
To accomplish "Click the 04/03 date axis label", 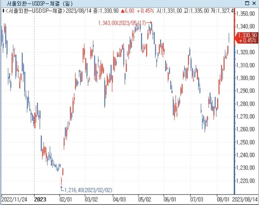I will tap(119, 199).
